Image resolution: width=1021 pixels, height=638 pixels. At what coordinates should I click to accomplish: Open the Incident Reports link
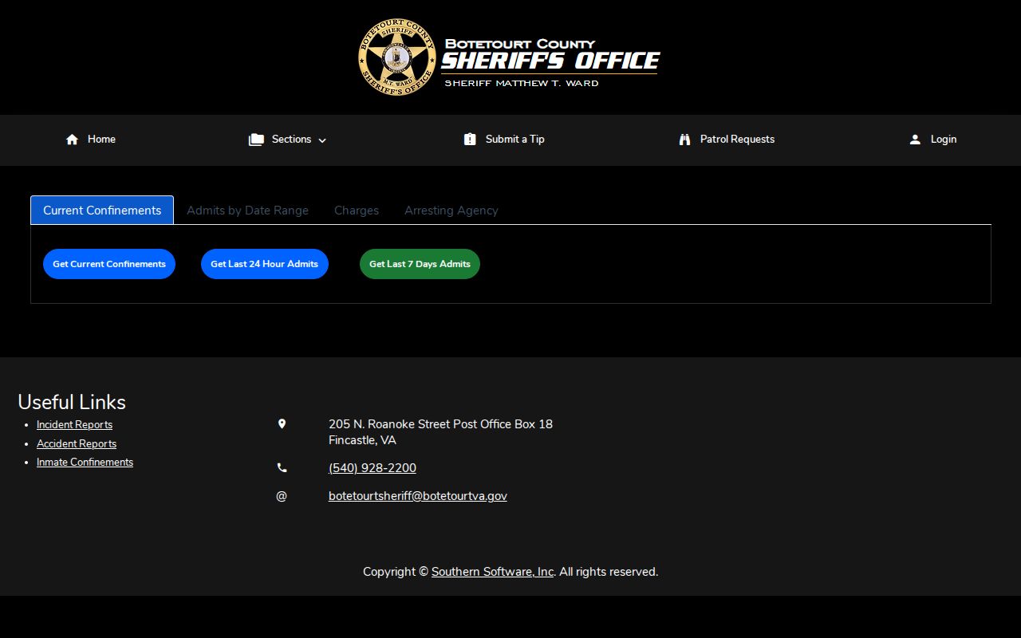74,425
